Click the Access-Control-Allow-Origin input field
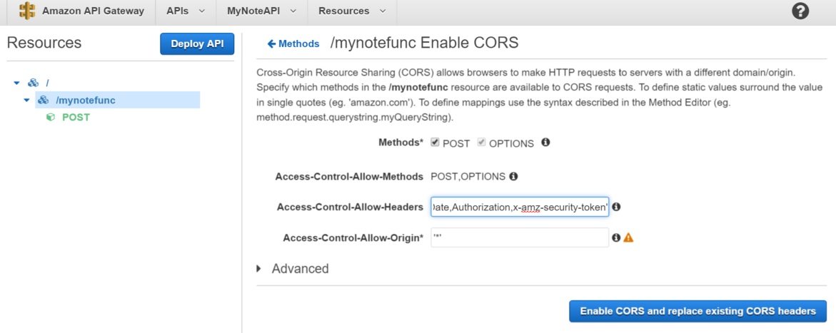Screen dimensions: 836x333 [x=520, y=237]
